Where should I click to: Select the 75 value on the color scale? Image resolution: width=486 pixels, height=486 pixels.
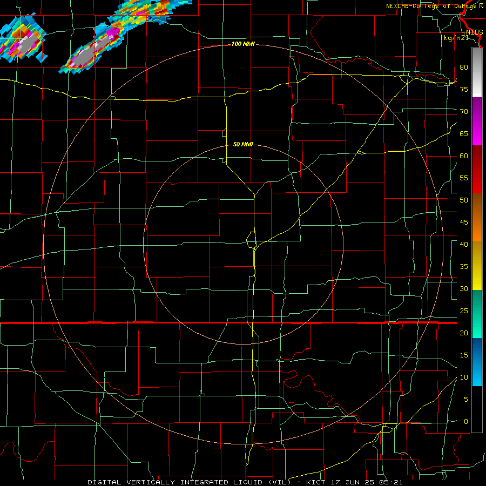[x=464, y=89]
